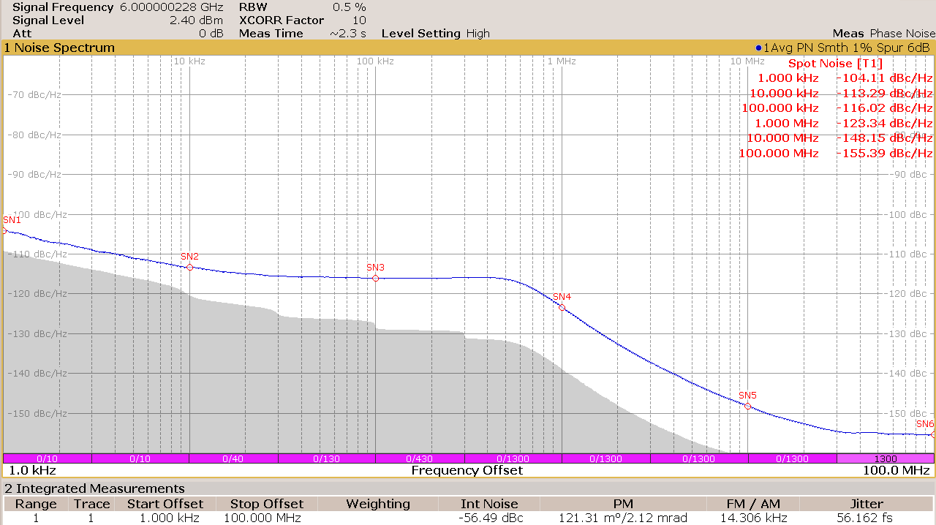Select the SN2 marker at 10 kHz
Viewport: 936px width, 525px height.
pyautogui.click(x=190, y=267)
